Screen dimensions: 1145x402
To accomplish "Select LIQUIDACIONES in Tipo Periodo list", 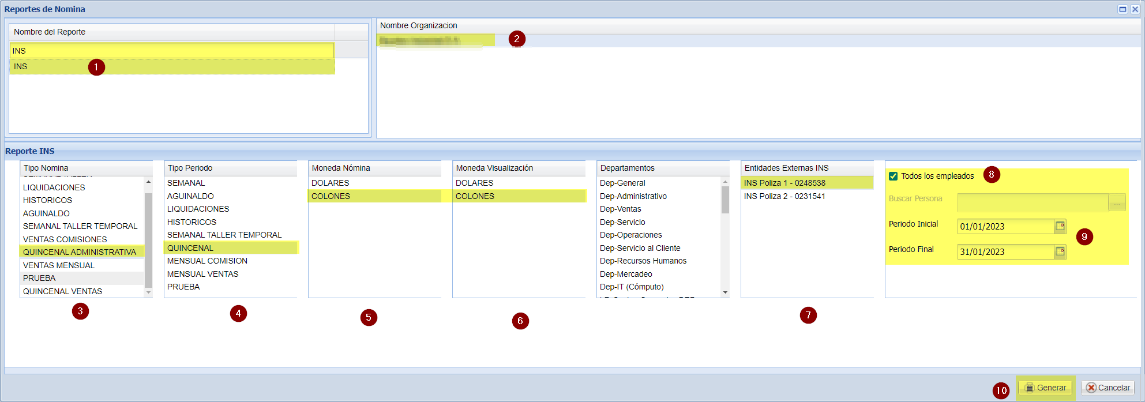I will point(231,209).
